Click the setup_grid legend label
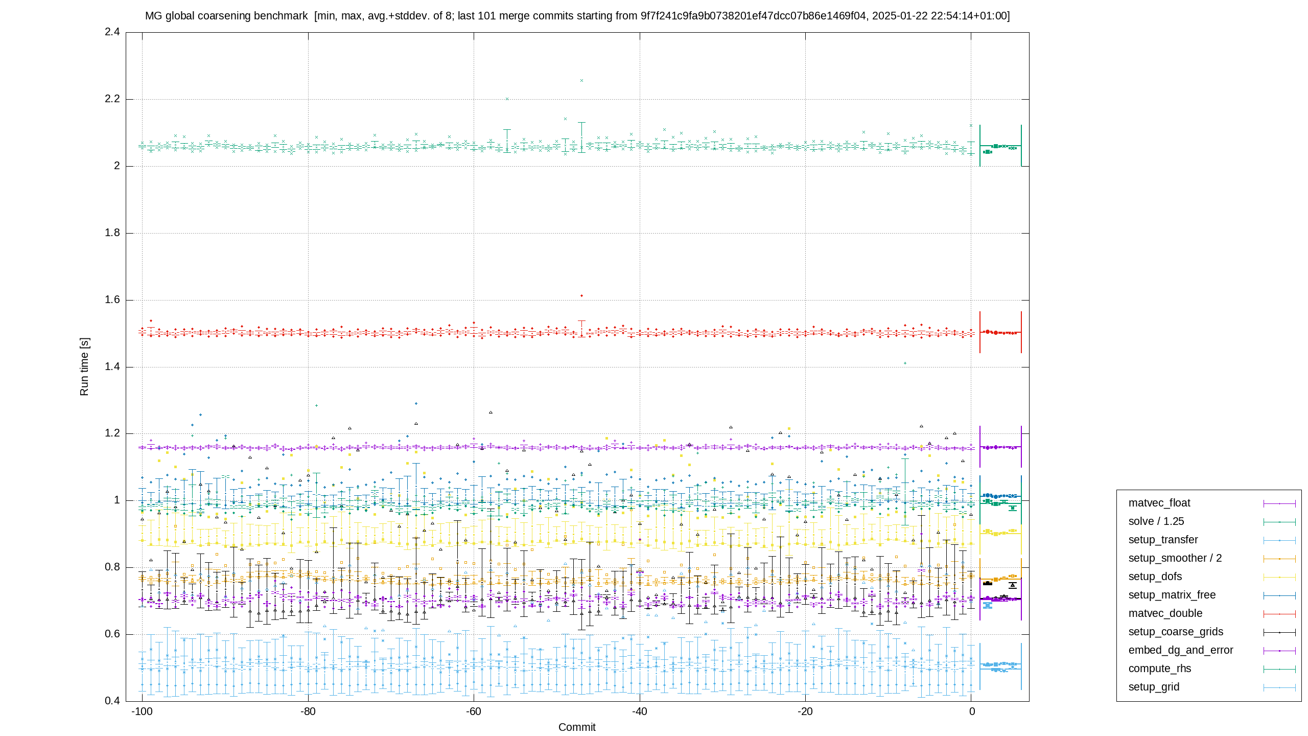This screenshot has width=1308, height=736. (x=1154, y=687)
